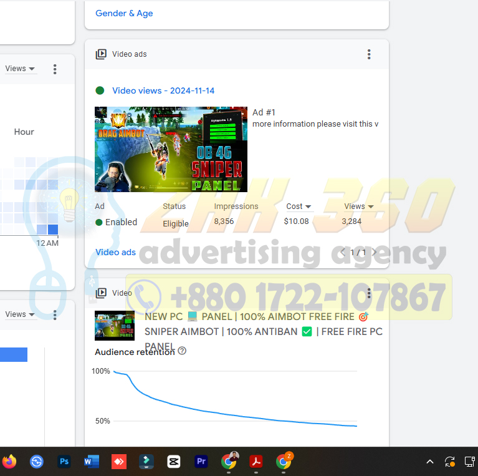Screen dimensions: 478x476
Task: Click the OB 46 Sniper Panel ad thumbnail
Action: pyautogui.click(x=171, y=149)
